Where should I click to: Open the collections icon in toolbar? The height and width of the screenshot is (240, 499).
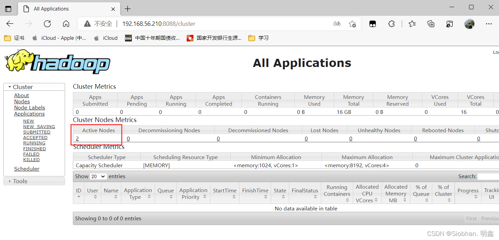click(x=431, y=24)
